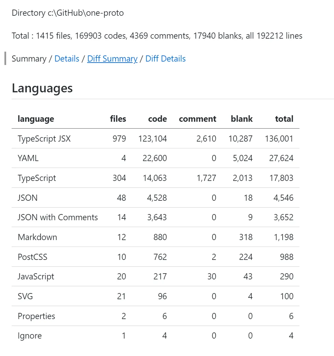The width and height of the screenshot is (334, 356).
Task: Select the JavaScript language cell
Action: pyautogui.click(x=36, y=277)
